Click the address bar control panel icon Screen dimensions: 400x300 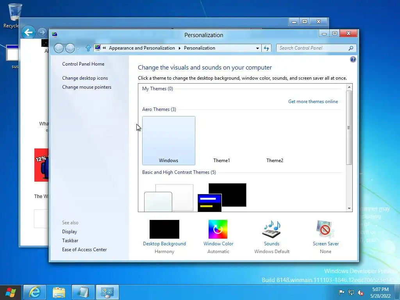point(98,48)
